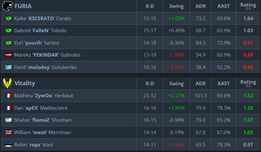261x152 pixels.
Task: Sort Vitality table by KAST column
Action: coord(223,83)
